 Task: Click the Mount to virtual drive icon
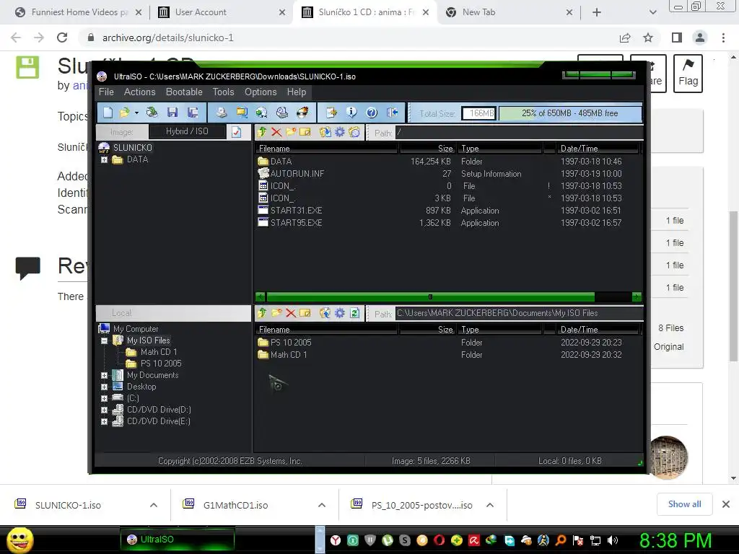pyautogui.click(x=282, y=113)
